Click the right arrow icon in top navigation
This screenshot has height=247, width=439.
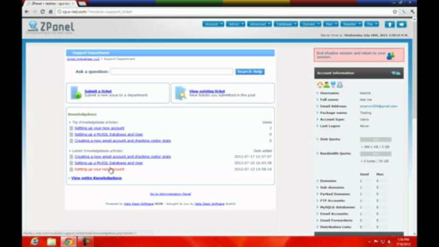401,24
